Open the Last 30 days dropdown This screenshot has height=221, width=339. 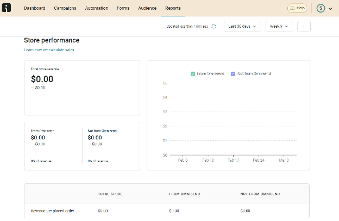click(x=242, y=26)
